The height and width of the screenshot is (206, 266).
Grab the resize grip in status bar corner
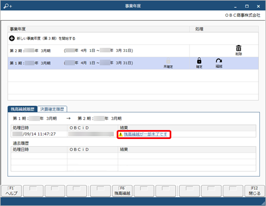tap(263, 203)
